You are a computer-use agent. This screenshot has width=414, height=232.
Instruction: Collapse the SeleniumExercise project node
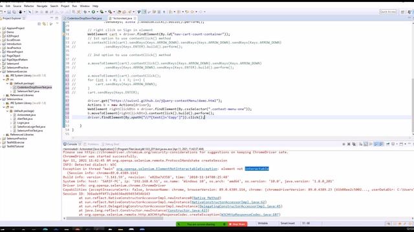coord(1,72)
